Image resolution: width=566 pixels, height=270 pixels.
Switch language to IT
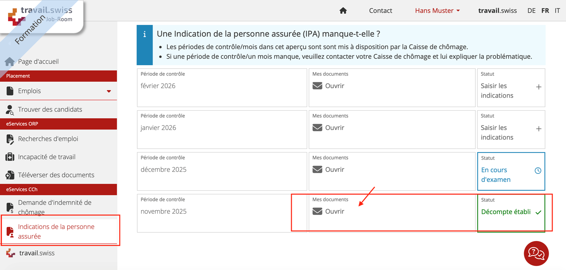pyautogui.click(x=557, y=11)
